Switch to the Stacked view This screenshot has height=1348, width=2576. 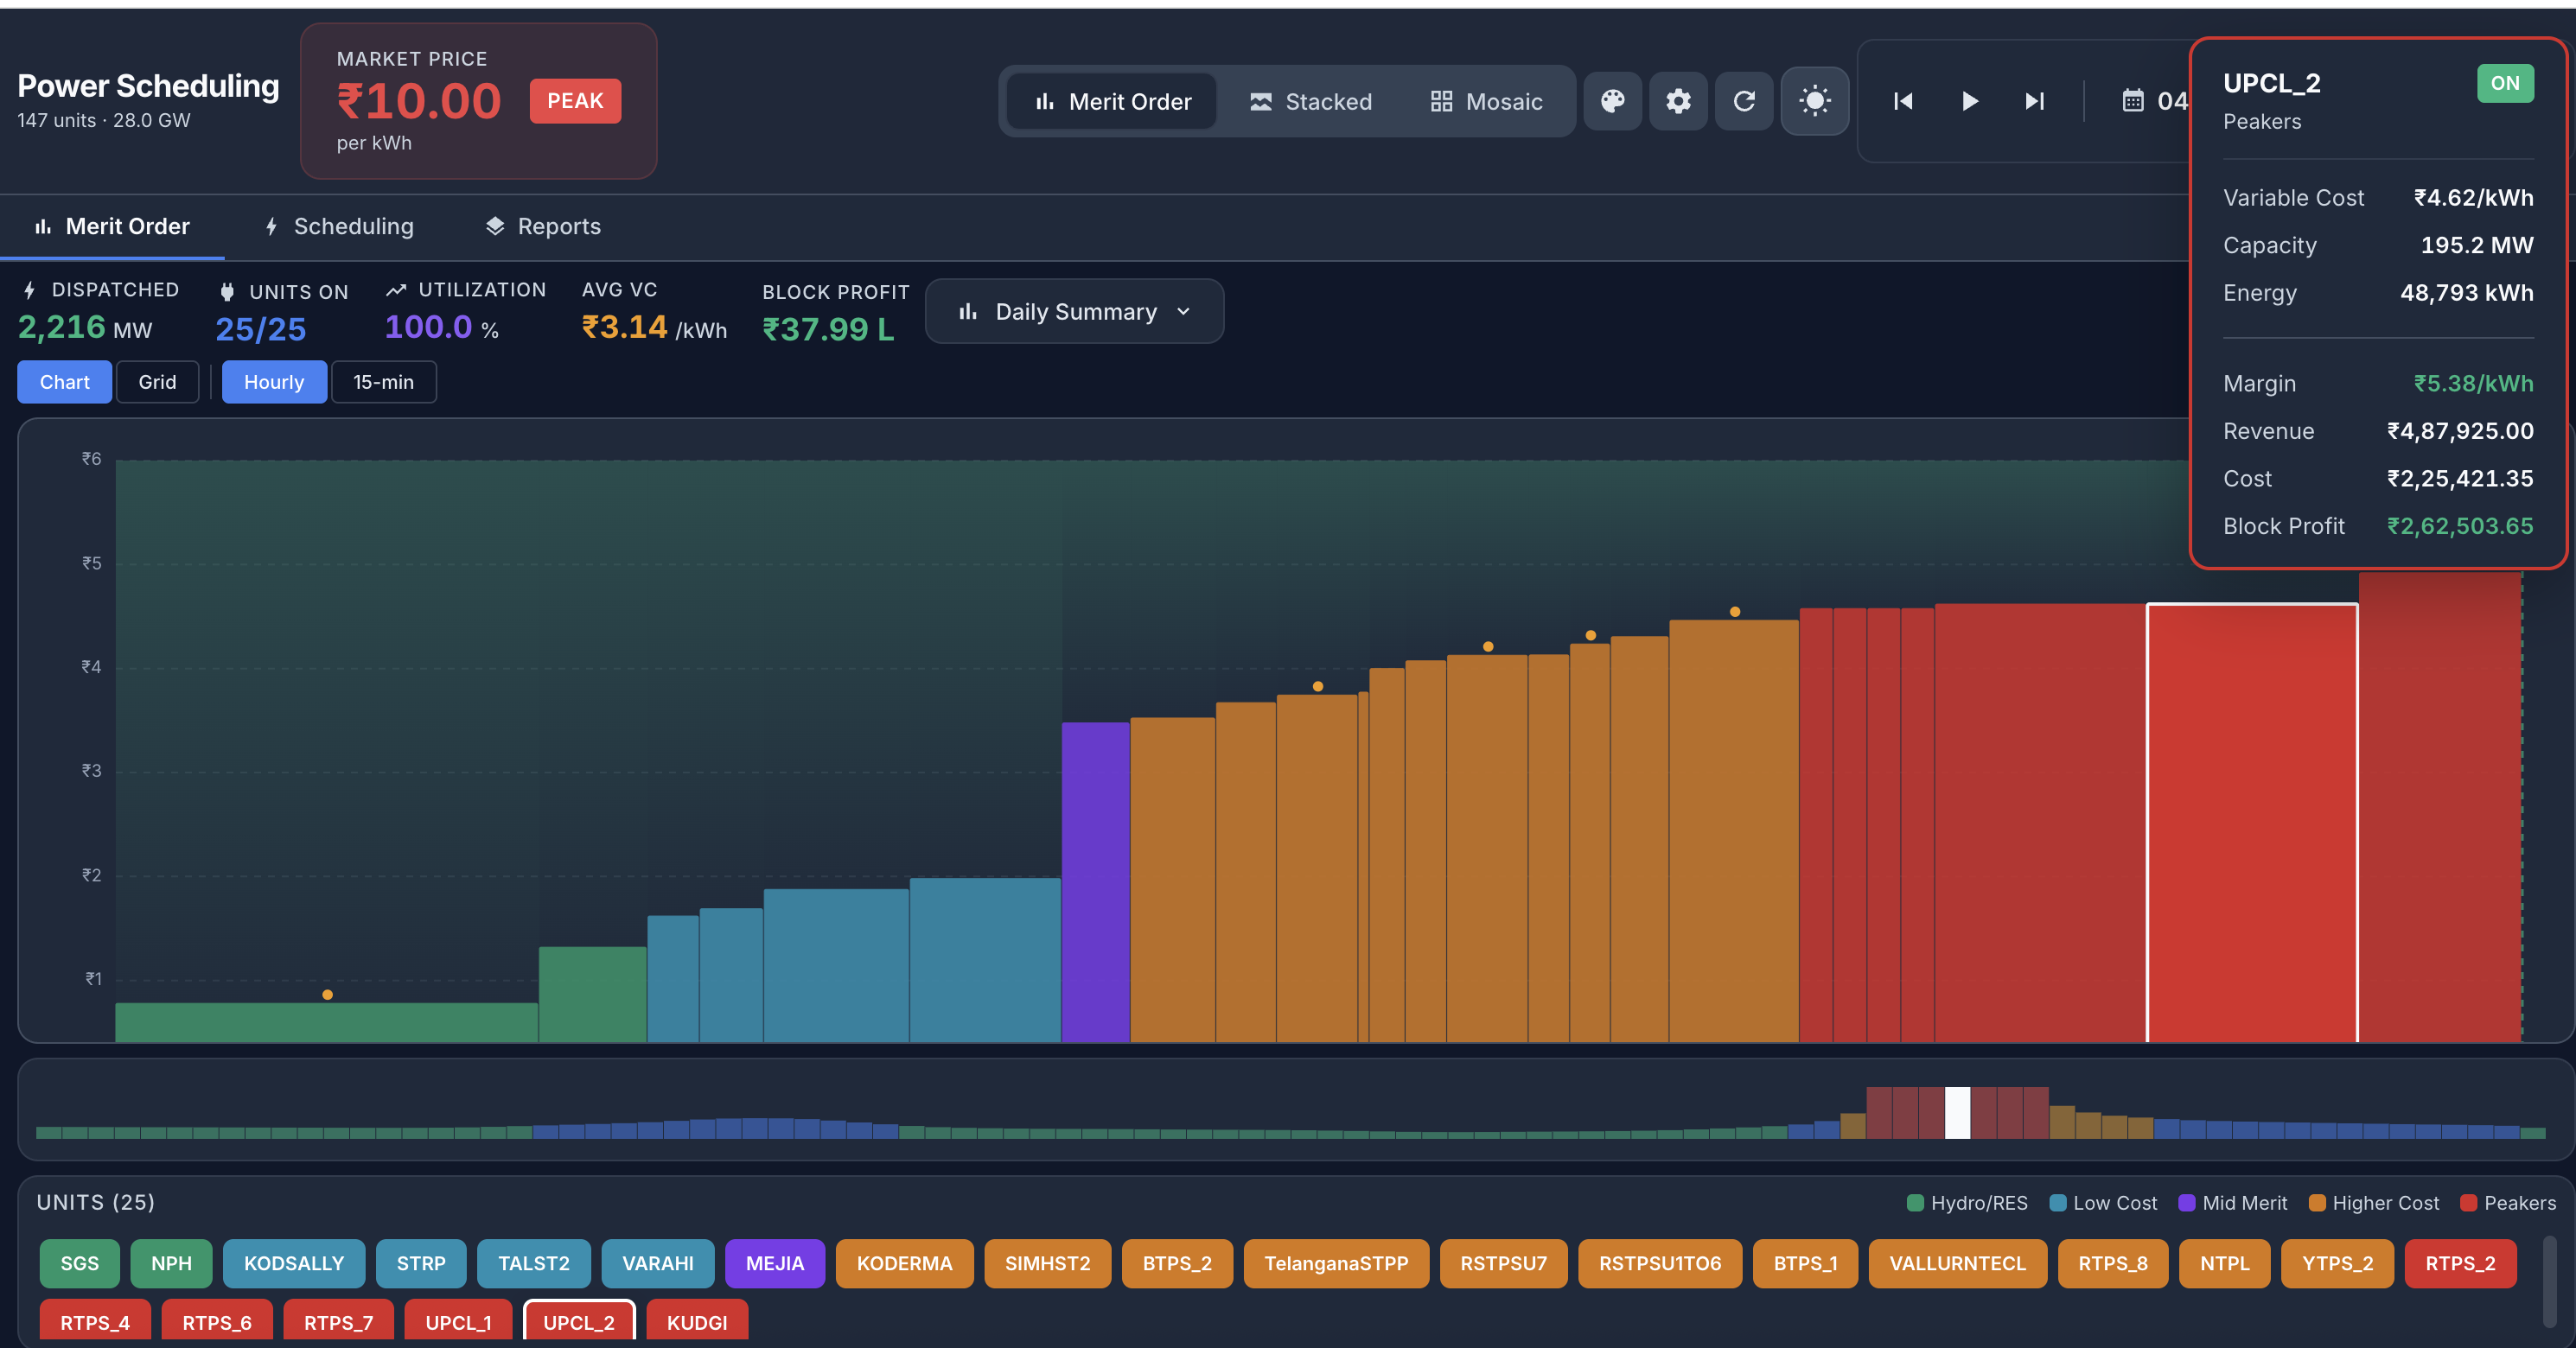pyautogui.click(x=1312, y=101)
